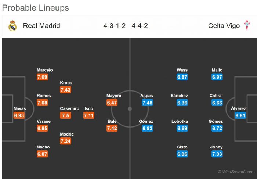Click the Celta Vigo club crest
The image size is (257, 179).
pos(247,26)
